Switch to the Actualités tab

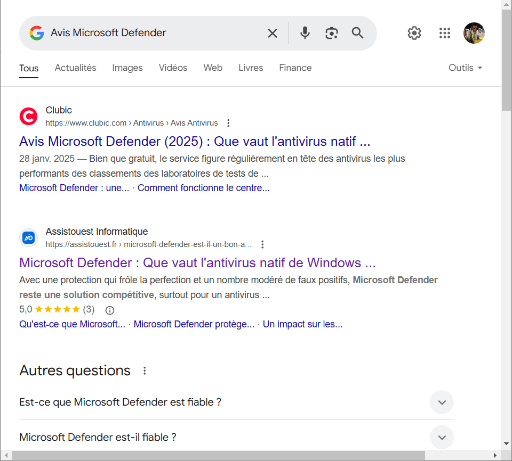pos(75,68)
